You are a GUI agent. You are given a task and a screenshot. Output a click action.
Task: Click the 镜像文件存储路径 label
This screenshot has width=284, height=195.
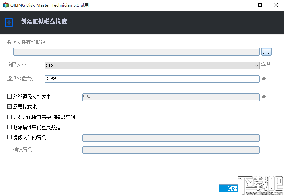point(26,42)
